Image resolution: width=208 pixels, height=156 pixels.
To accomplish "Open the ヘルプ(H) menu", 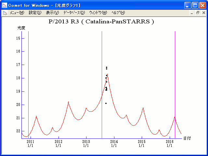I will tap(118, 13).
